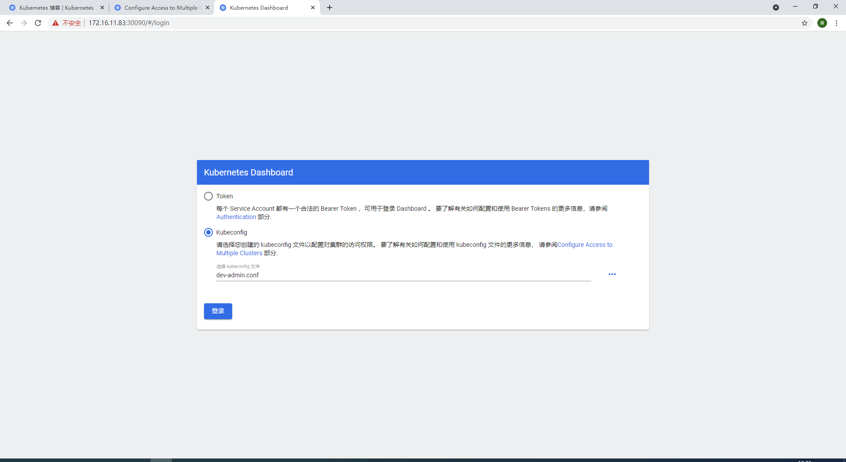Reload the current page
This screenshot has width=846, height=462.
coord(38,23)
